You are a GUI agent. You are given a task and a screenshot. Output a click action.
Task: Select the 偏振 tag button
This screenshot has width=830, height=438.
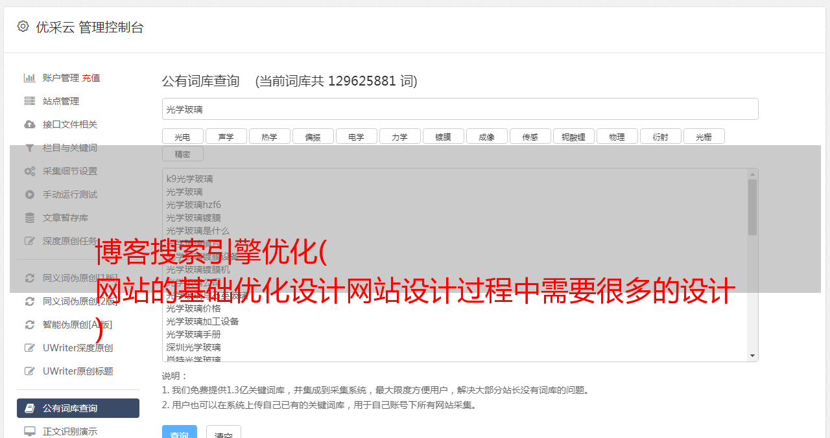(x=313, y=136)
